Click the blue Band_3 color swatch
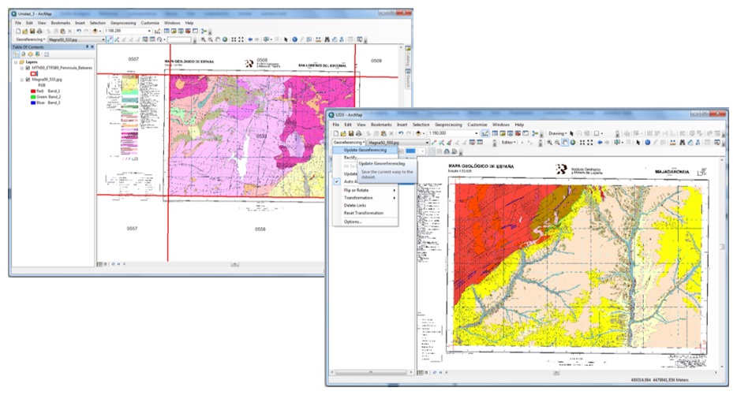737x395 pixels. pos(32,102)
